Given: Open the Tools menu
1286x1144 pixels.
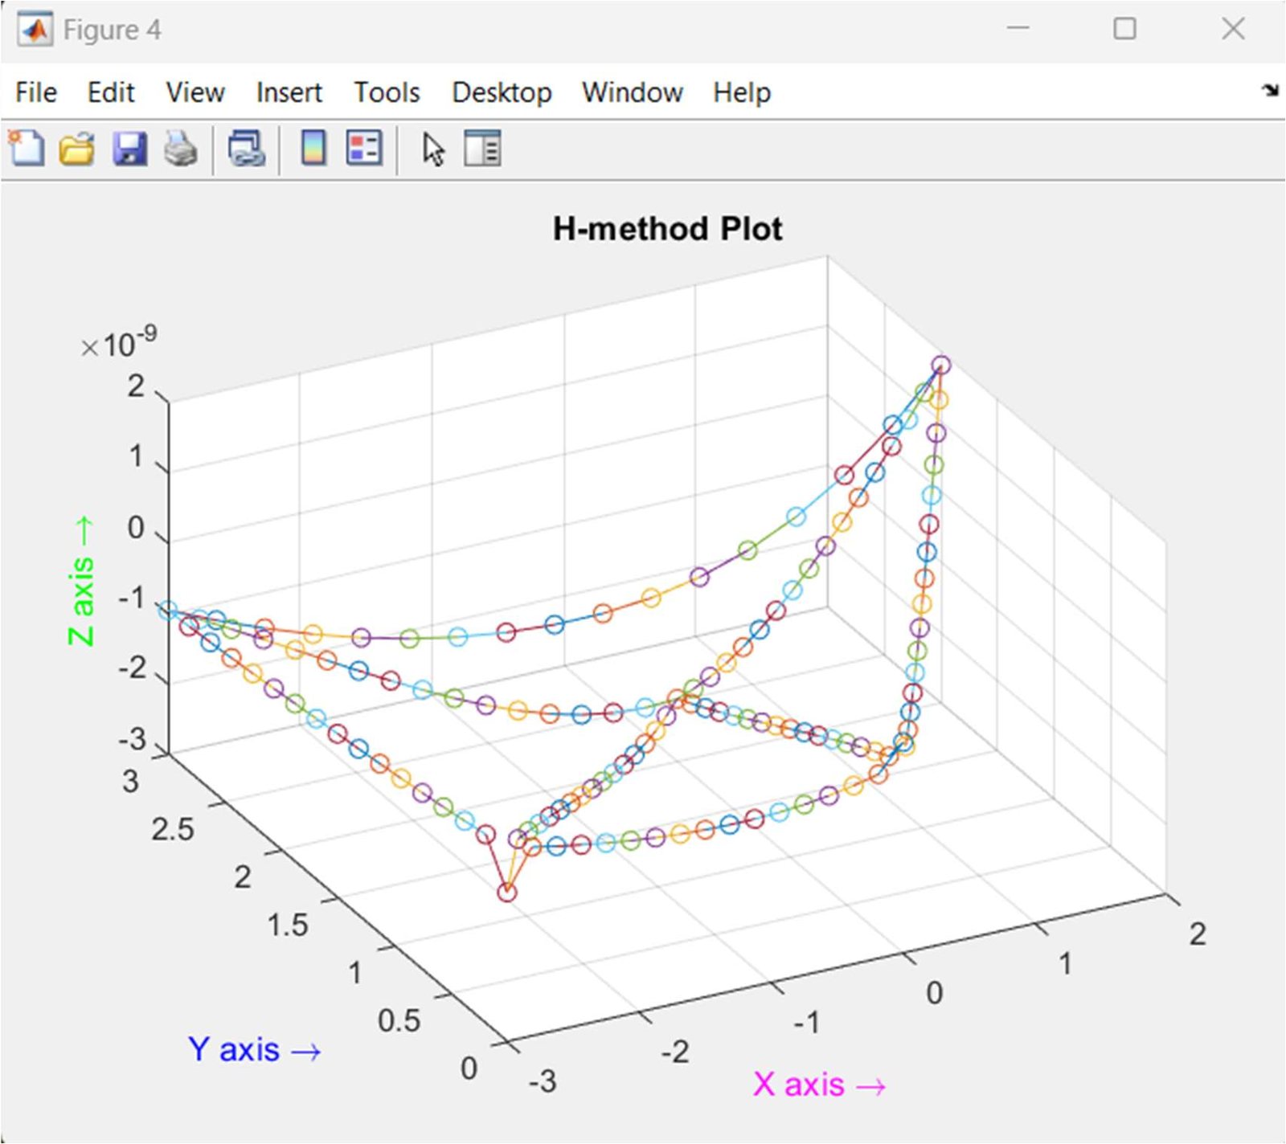Looking at the screenshot, I should coord(387,92).
